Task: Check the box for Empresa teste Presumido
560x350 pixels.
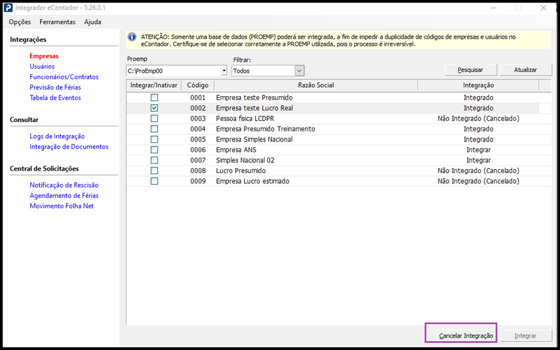Action: click(x=154, y=98)
